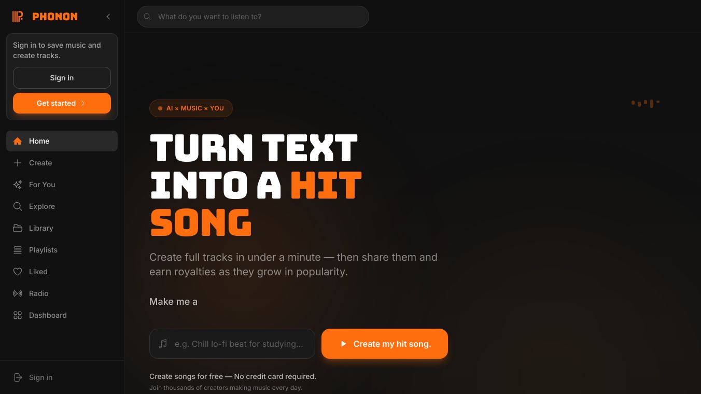Click the Phonon logo icon
The width and height of the screenshot is (701, 394).
click(x=18, y=17)
